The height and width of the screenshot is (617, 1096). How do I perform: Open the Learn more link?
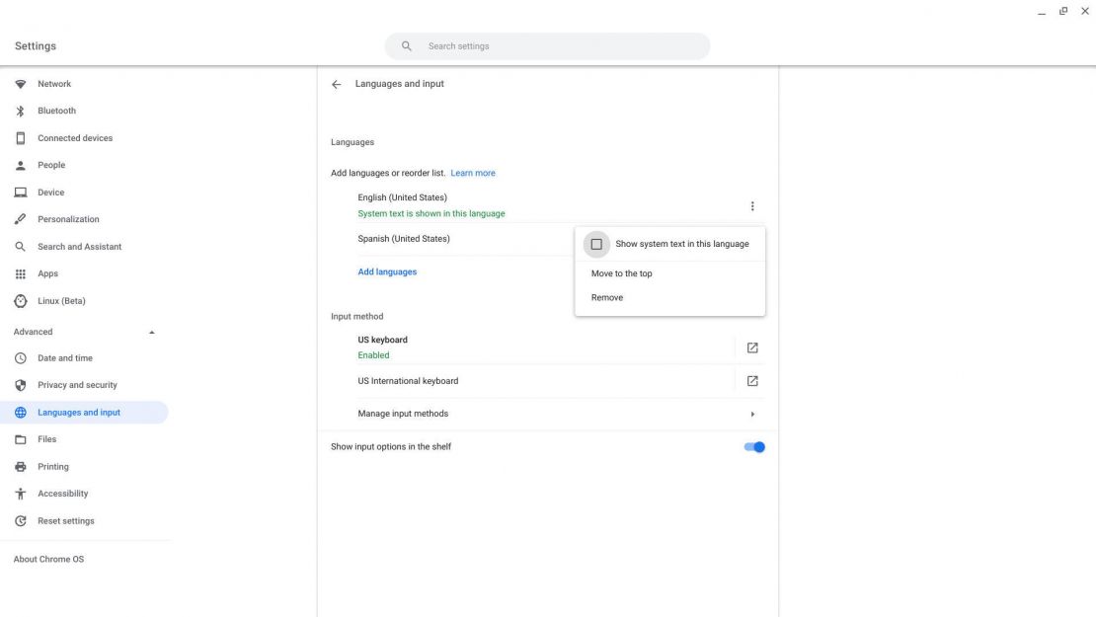(474, 172)
